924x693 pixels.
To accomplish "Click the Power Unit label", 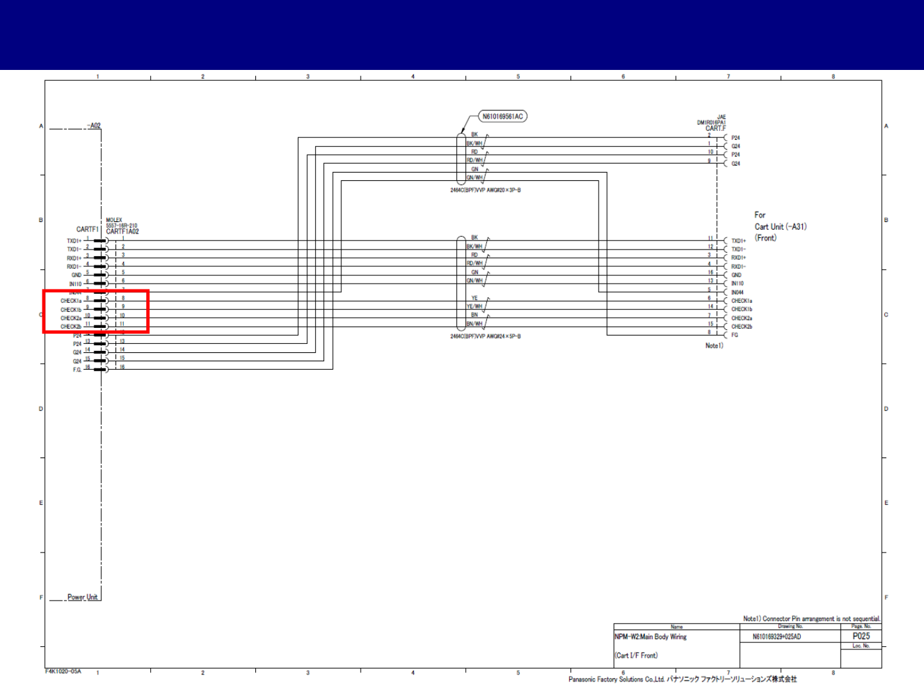I will 83,597.
